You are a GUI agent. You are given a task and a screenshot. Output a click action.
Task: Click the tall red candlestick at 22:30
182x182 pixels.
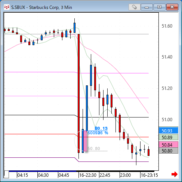78,93
